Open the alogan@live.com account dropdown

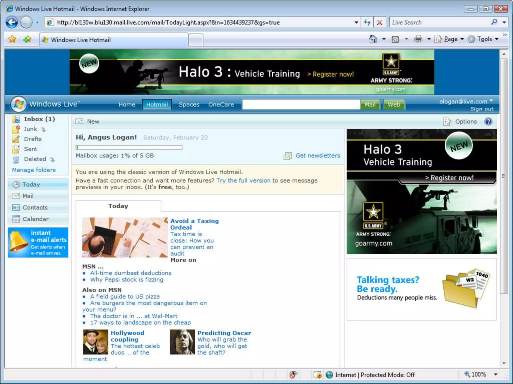pos(466,101)
